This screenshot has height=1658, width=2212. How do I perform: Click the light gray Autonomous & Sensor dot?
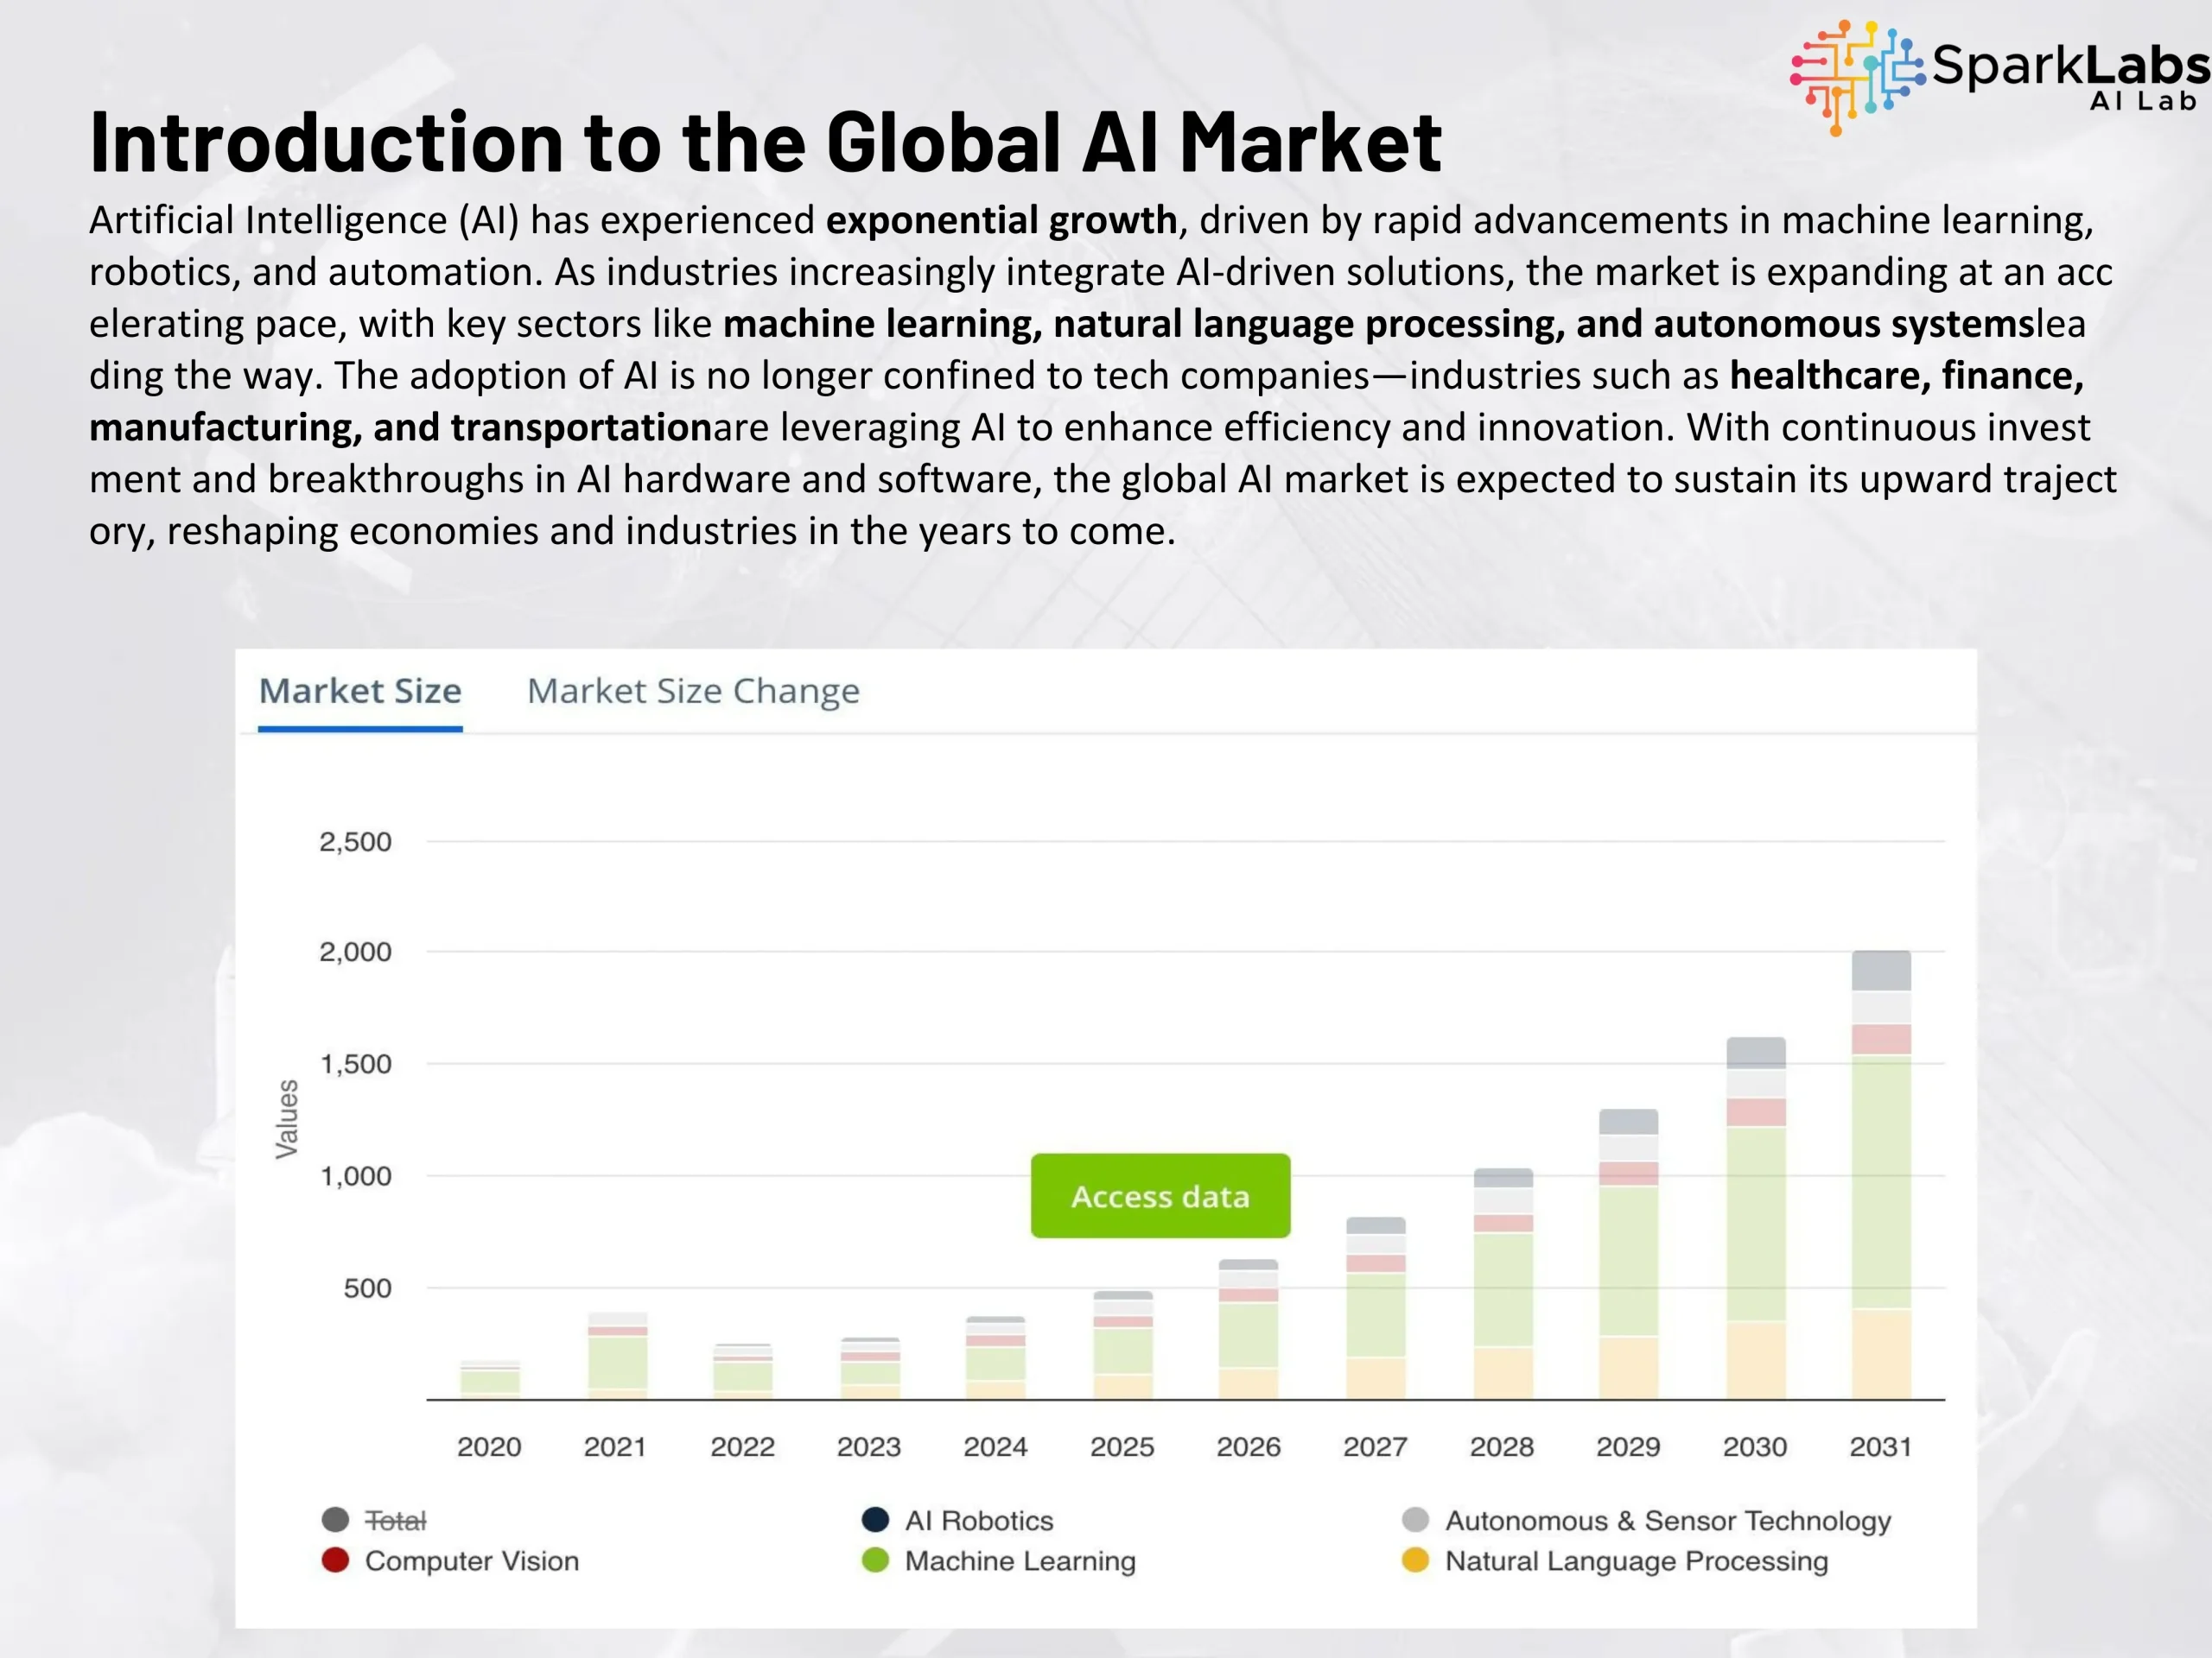click(x=1415, y=1520)
